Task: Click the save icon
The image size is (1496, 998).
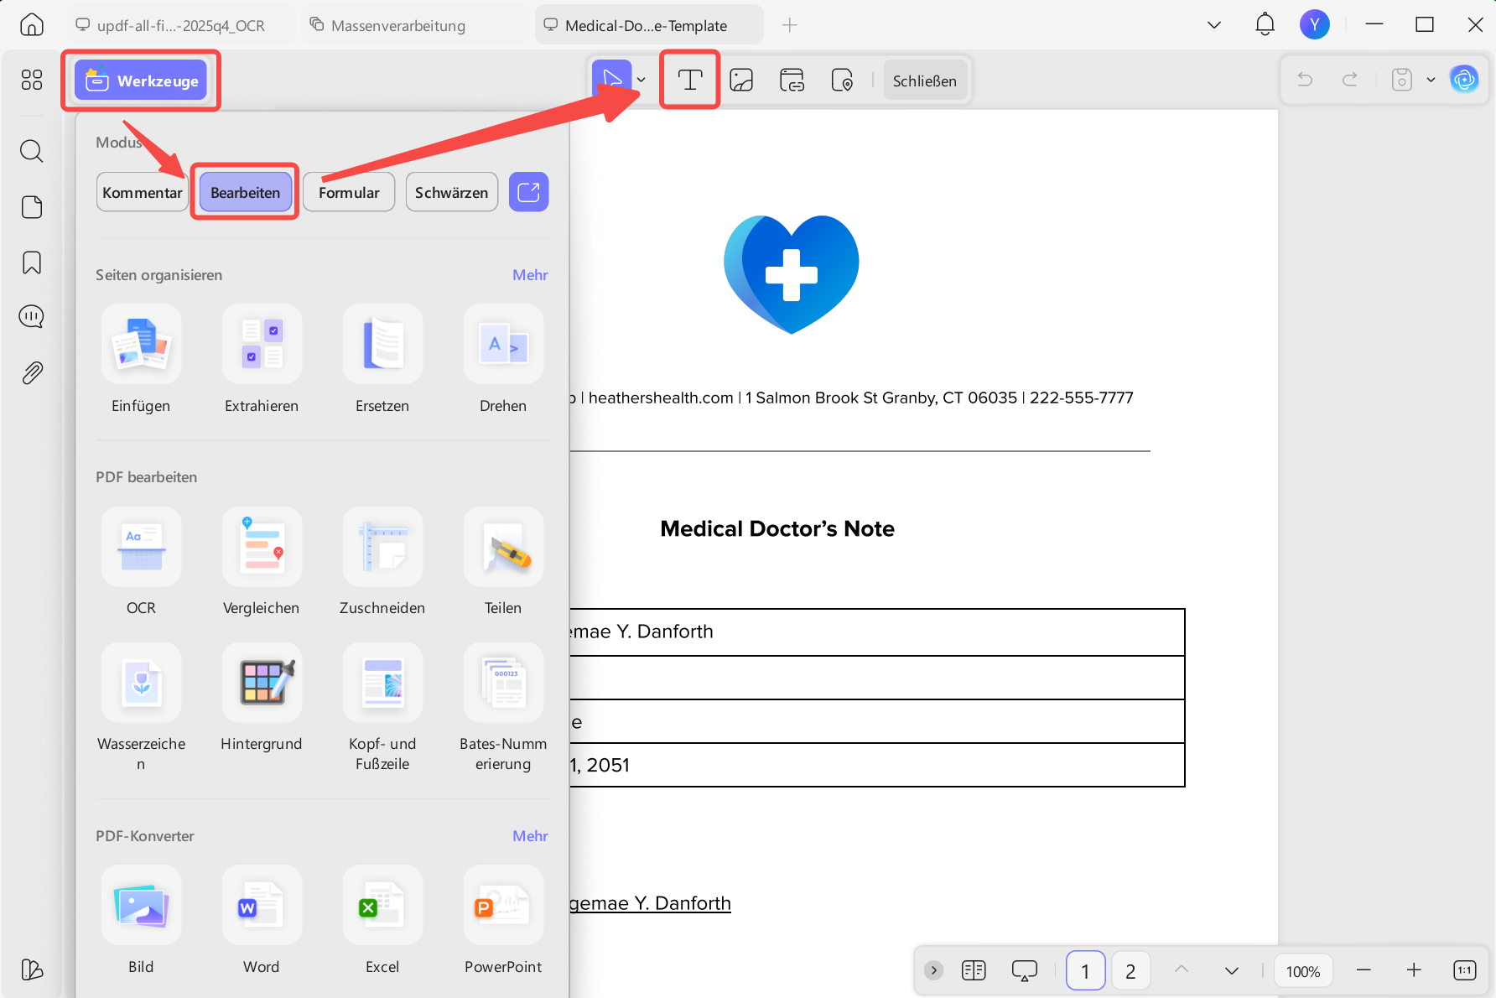Action: 1402,80
